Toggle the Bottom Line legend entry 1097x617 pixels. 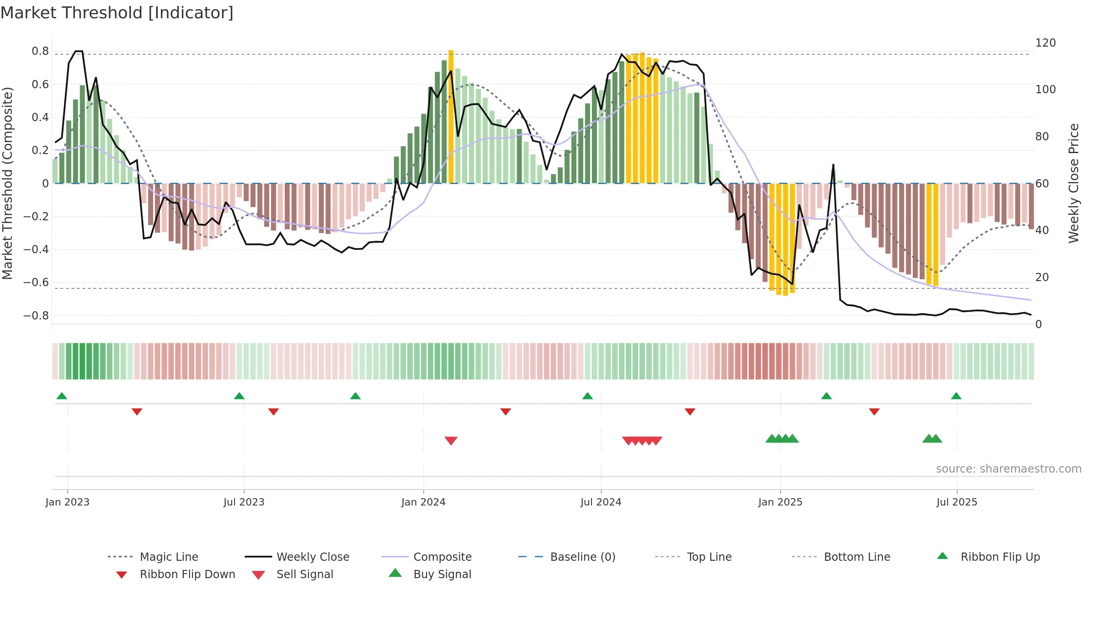[841, 557]
